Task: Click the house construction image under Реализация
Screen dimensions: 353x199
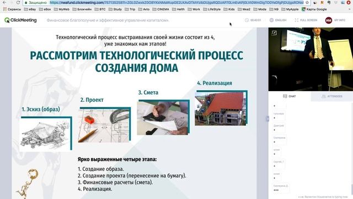Action: (221, 108)
